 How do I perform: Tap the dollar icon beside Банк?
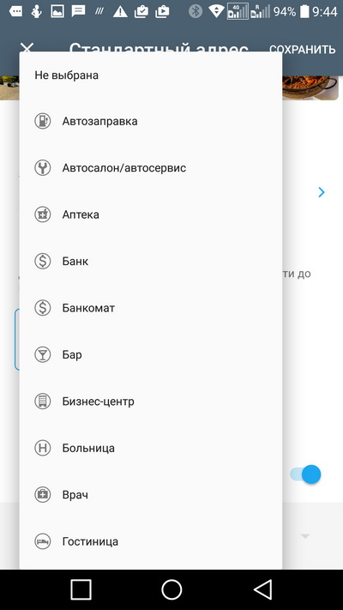(42, 261)
